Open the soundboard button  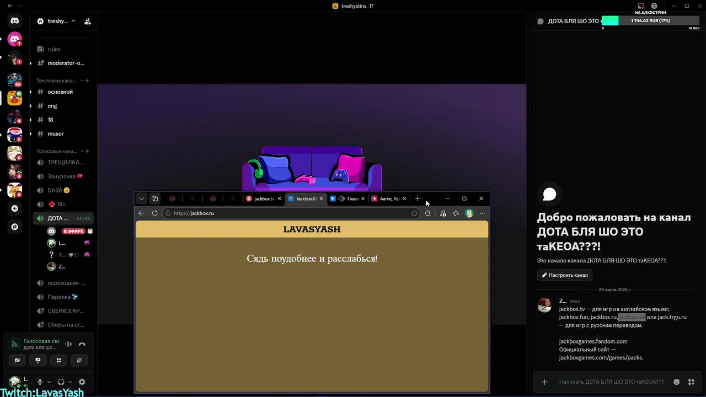click(x=79, y=360)
